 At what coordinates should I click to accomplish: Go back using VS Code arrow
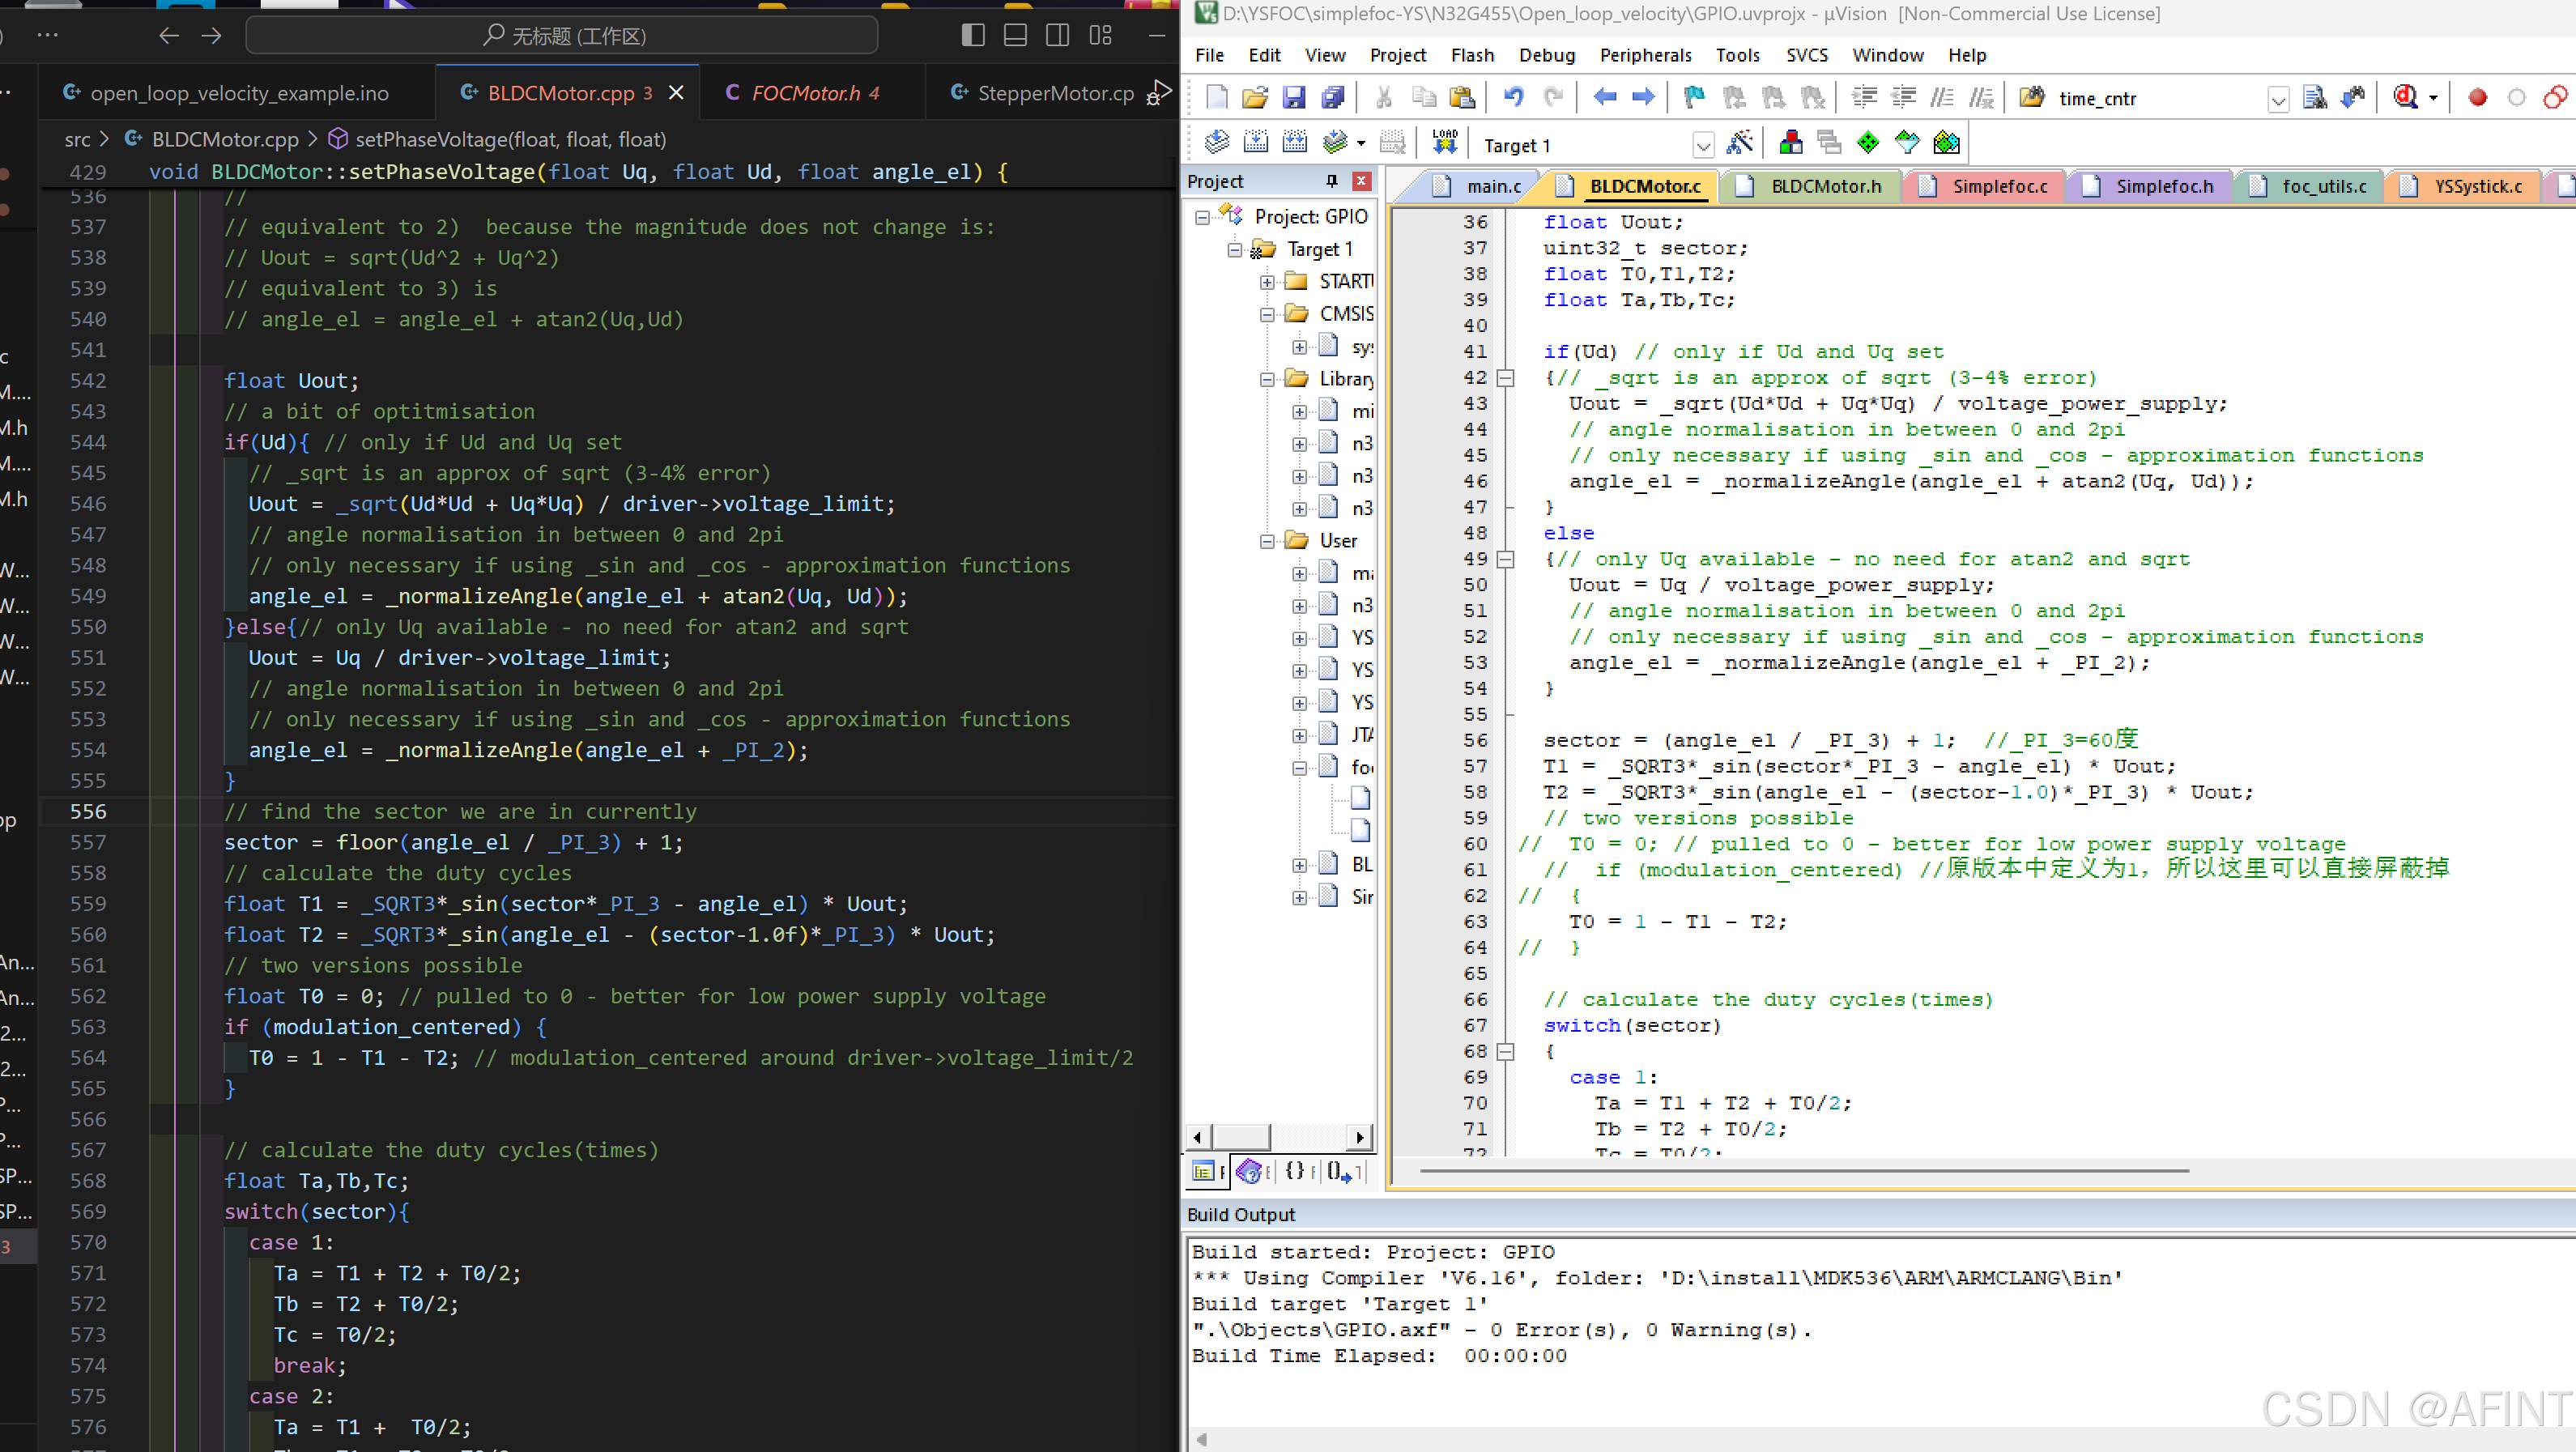click(169, 35)
